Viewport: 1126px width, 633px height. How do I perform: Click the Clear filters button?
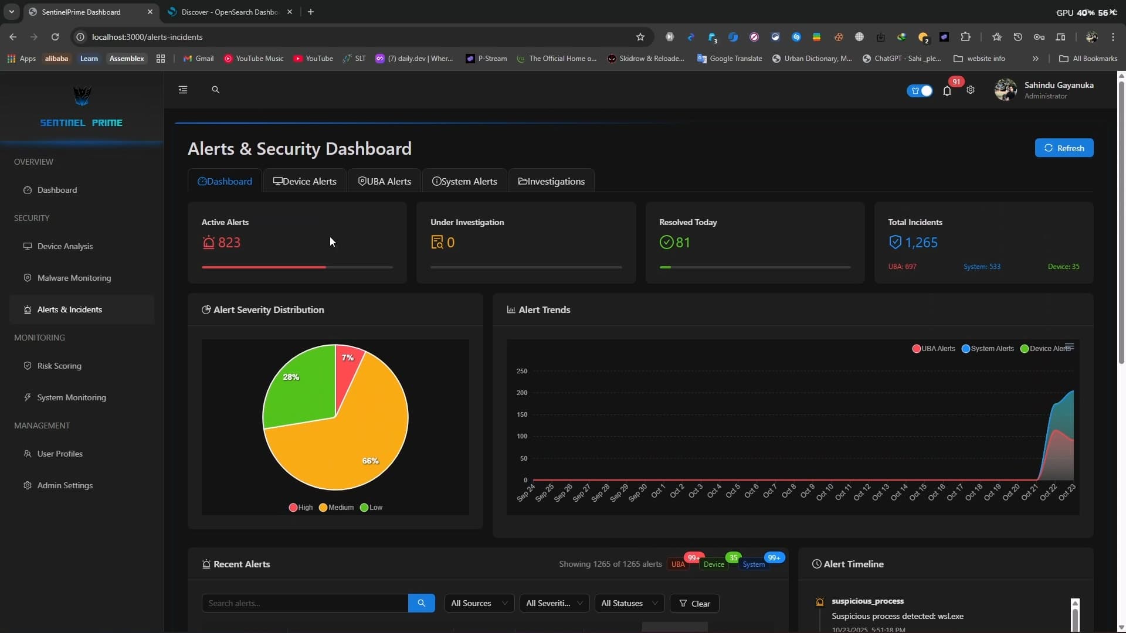(x=694, y=603)
